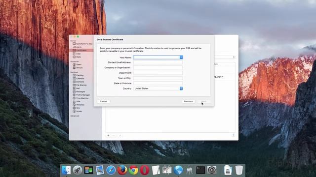This screenshot has width=316, height=177.
Task: Select the Messages service
Action: click(x=79, y=91)
